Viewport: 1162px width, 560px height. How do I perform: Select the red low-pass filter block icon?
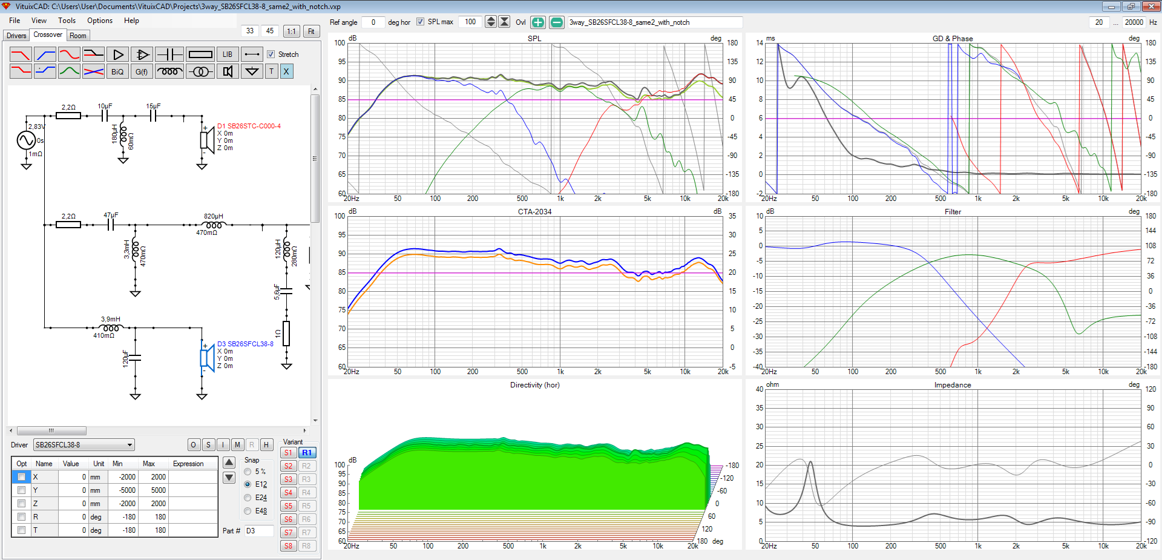point(21,54)
